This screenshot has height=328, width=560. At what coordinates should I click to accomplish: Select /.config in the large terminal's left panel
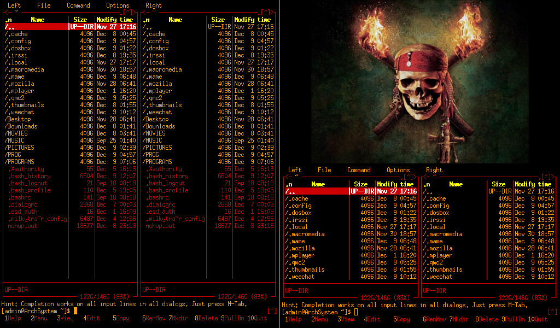coord(71,41)
